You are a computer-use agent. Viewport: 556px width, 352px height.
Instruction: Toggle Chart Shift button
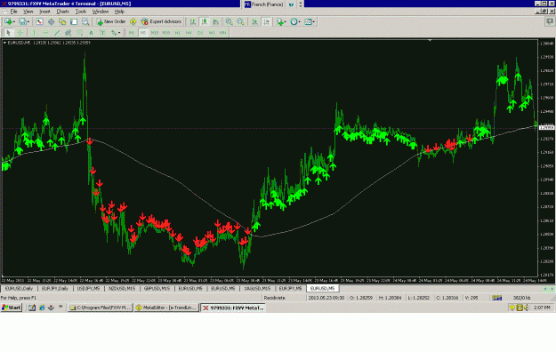click(266, 21)
